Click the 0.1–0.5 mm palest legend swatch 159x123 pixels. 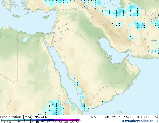coord(4,120)
